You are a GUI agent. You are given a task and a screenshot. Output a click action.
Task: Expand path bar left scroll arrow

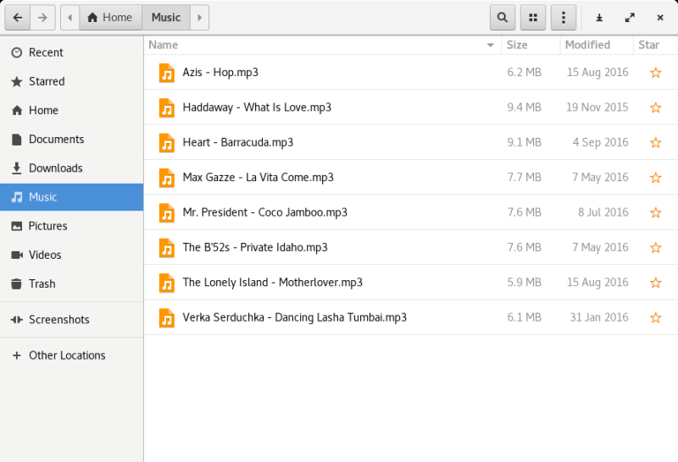pyautogui.click(x=69, y=17)
